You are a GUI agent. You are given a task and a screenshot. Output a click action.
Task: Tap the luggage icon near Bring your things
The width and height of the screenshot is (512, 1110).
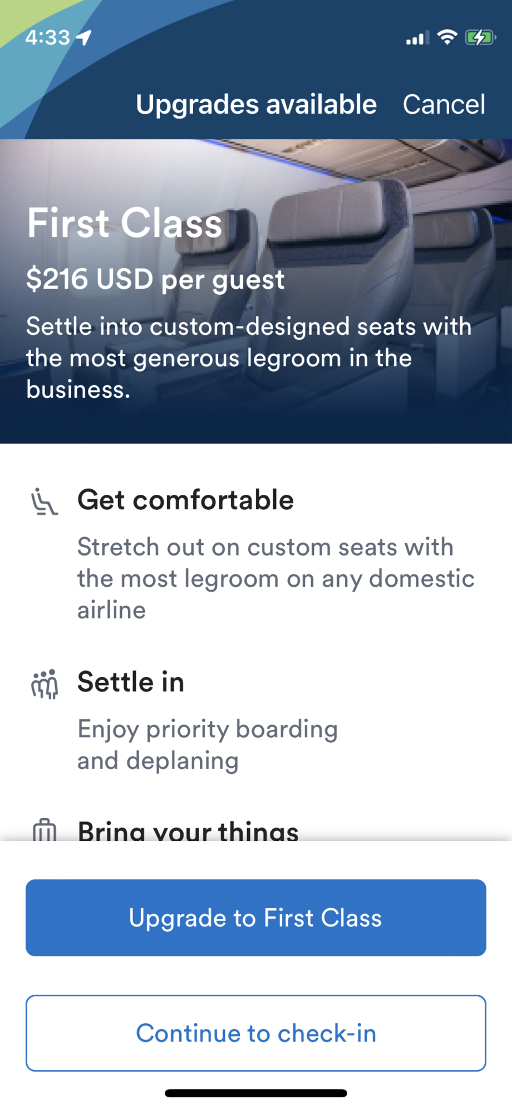(x=45, y=830)
